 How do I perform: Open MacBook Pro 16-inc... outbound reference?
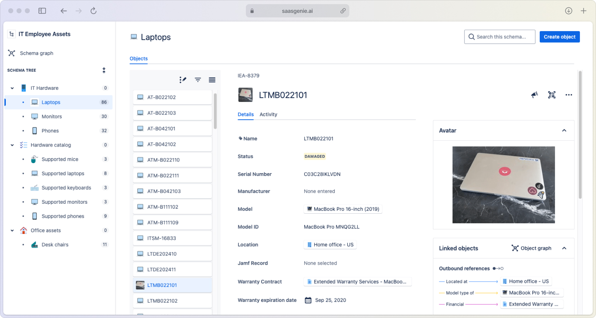pos(531,293)
